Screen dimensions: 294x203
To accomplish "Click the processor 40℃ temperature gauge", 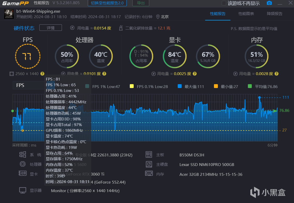I will click(101, 56).
